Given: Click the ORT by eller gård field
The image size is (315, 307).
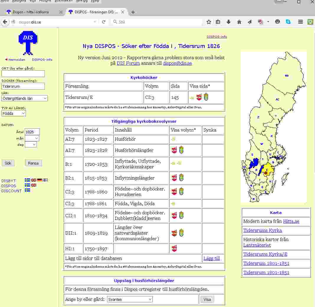Looking at the screenshot, I should click(x=23, y=74).
